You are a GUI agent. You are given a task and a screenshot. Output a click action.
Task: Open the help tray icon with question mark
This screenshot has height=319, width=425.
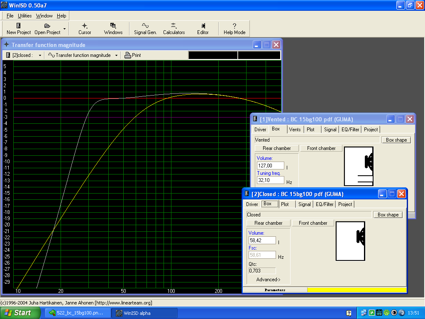349,313
